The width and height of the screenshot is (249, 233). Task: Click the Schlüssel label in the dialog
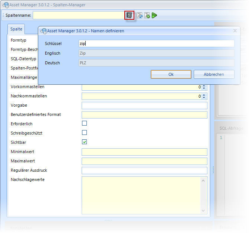coord(53,43)
